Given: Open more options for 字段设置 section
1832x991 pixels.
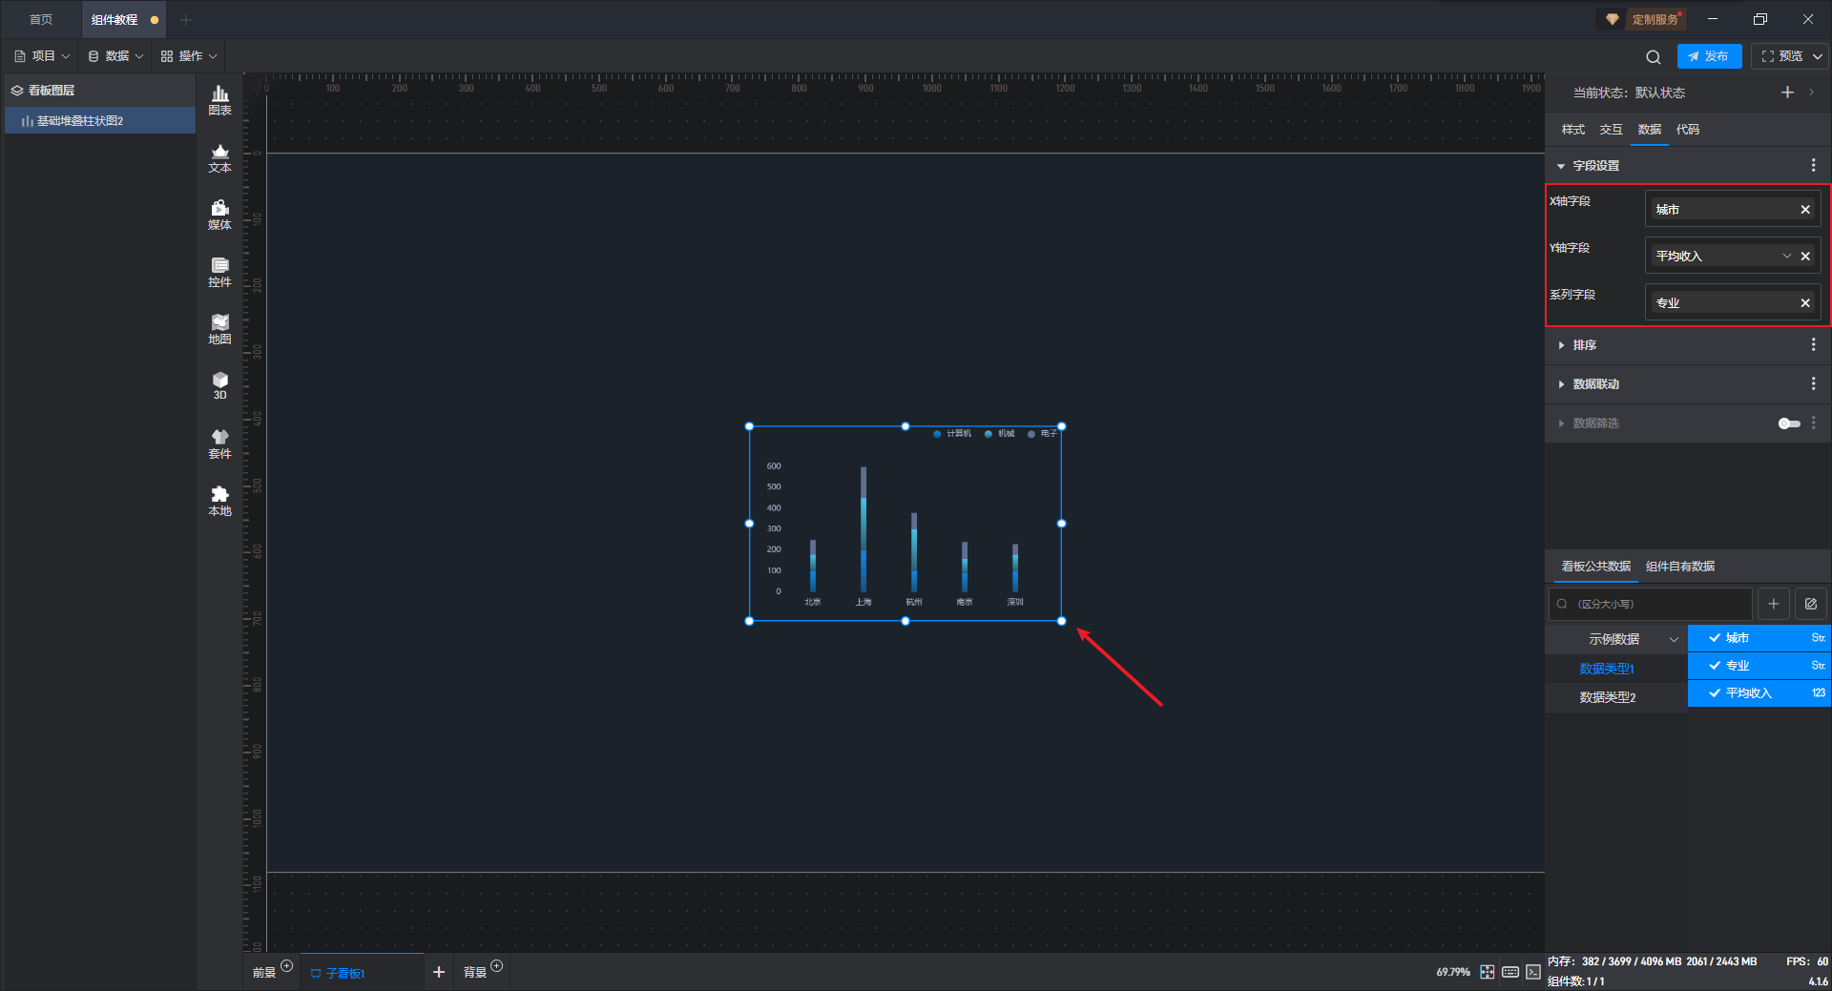Looking at the screenshot, I should [x=1813, y=166].
